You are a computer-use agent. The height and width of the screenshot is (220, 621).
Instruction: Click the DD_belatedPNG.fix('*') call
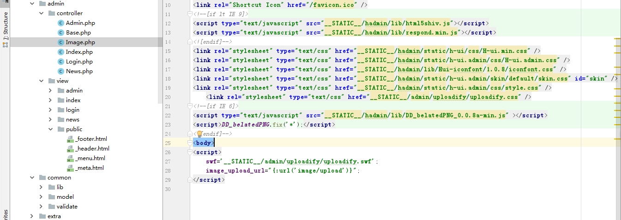coord(262,125)
